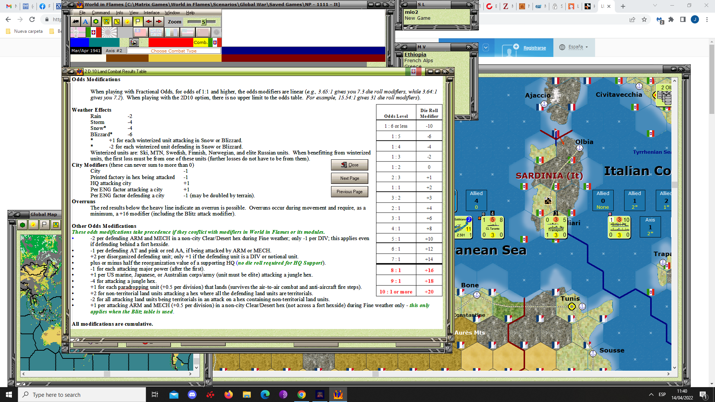The width and height of the screenshot is (715, 402).
Task: Select the Italian flag major power icon
Action: coord(93,32)
